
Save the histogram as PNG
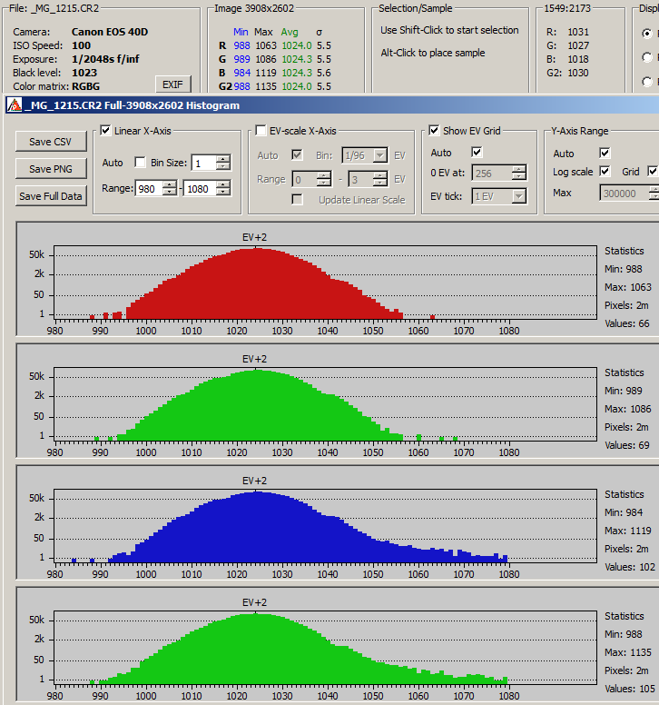click(50, 169)
